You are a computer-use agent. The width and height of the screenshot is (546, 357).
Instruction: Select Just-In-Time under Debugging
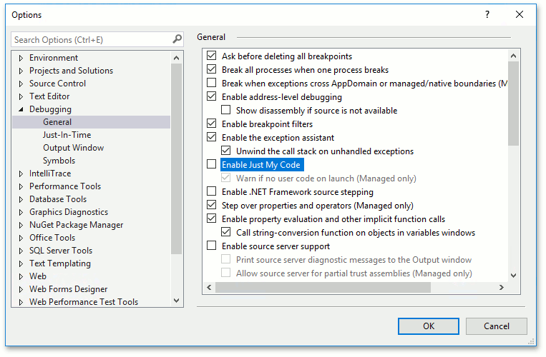pyautogui.click(x=67, y=135)
